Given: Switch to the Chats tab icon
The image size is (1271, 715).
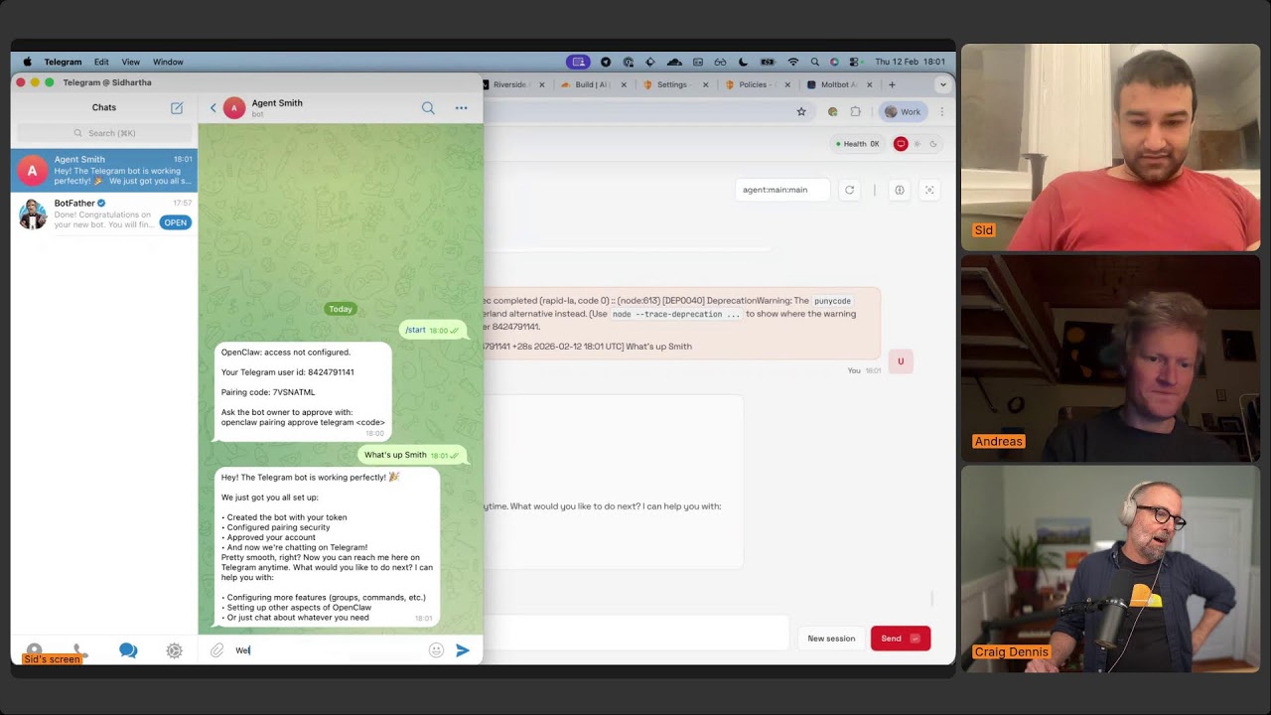Looking at the screenshot, I should point(128,650).
